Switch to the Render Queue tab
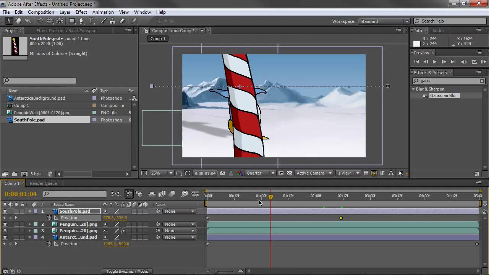The width and height of the screenshot is (489, 275). [x=43, y=183]
